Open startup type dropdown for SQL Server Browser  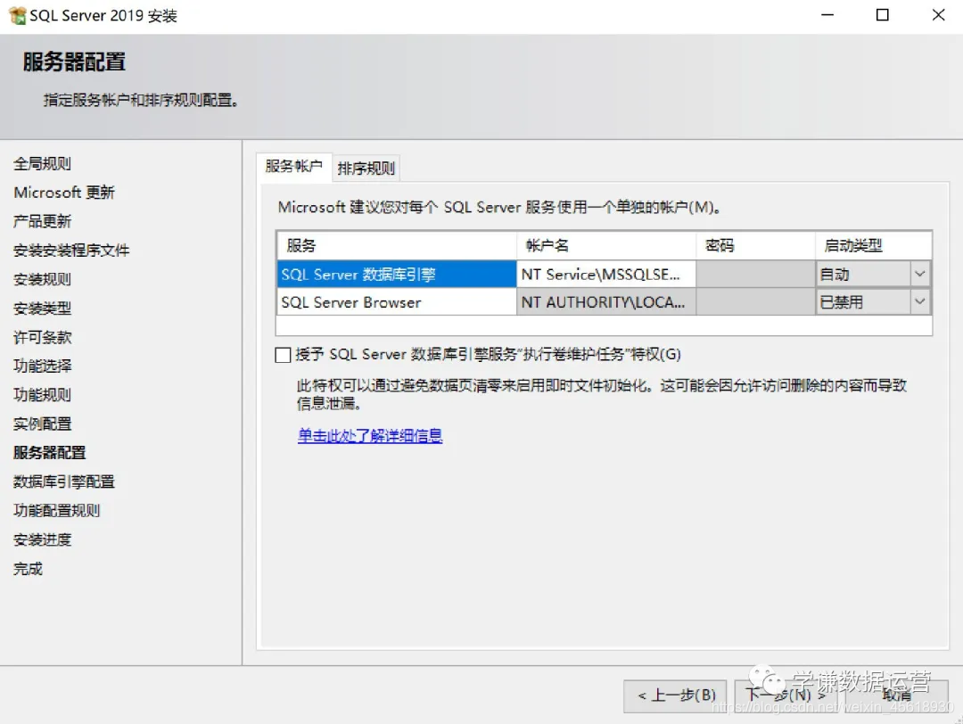coord(919,301)
